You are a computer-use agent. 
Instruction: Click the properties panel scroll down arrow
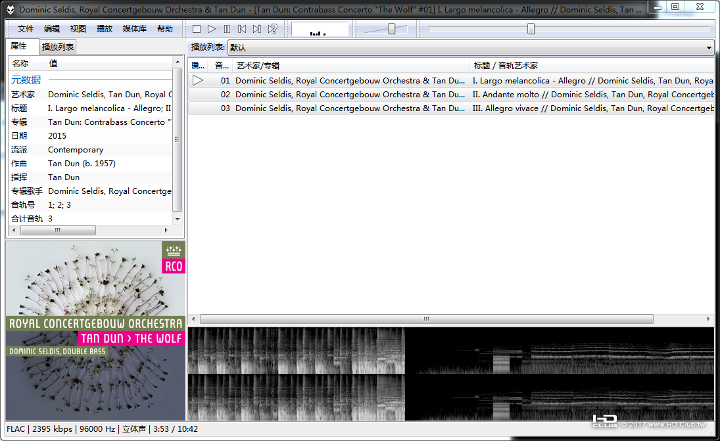[x=178, y=220]
